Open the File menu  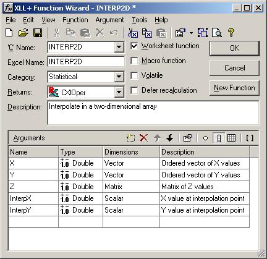point(11,20)
